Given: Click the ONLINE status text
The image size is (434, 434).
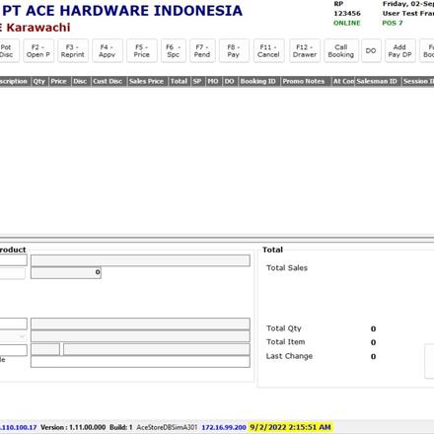Looking at the screenshot, I should pyautogui.click(x=347, y=23).
